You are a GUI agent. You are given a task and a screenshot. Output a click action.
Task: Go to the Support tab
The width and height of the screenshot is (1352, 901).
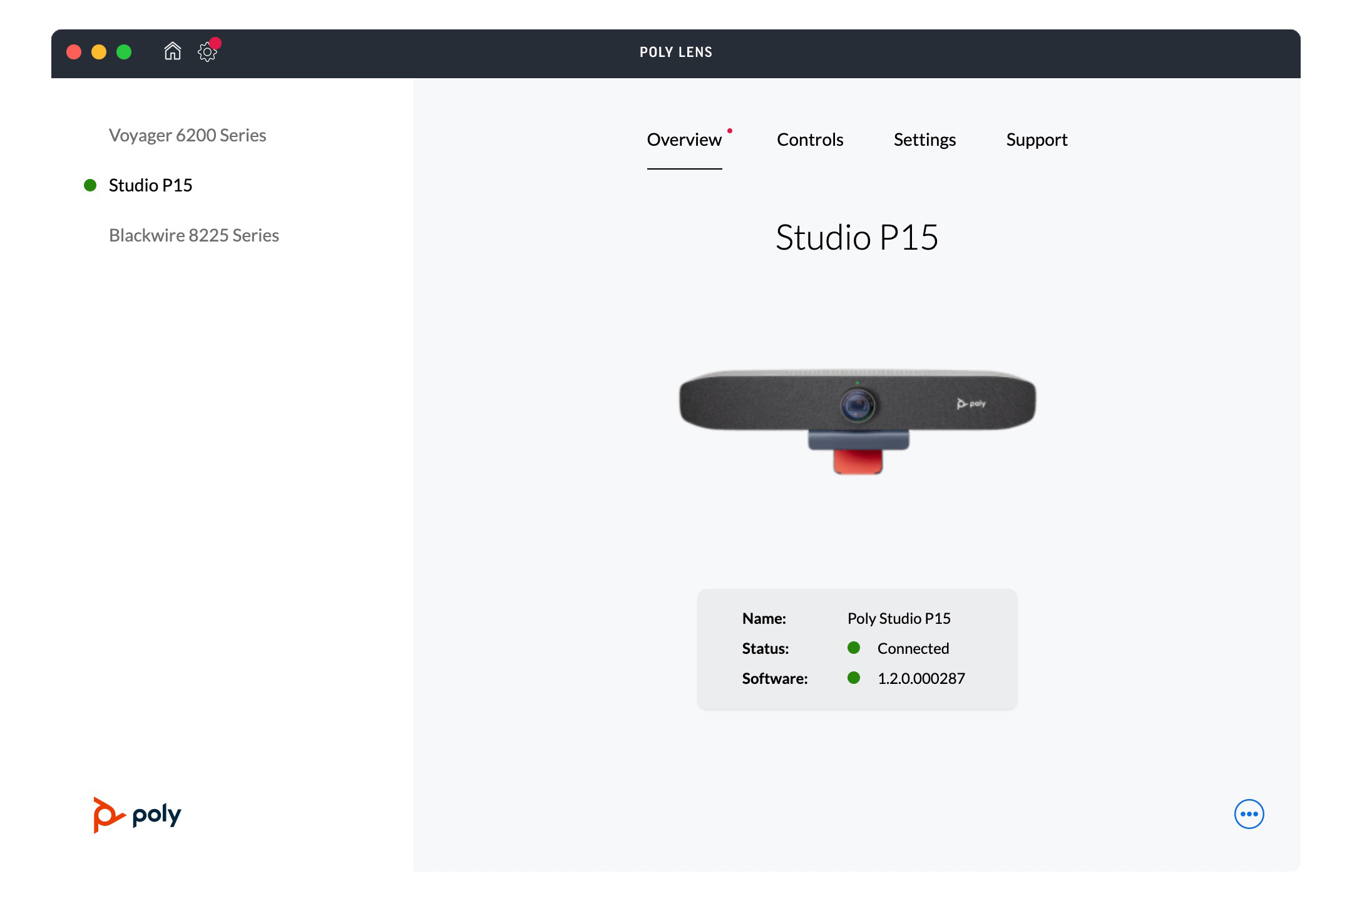pyautogui.click(x=1037, y=140)
